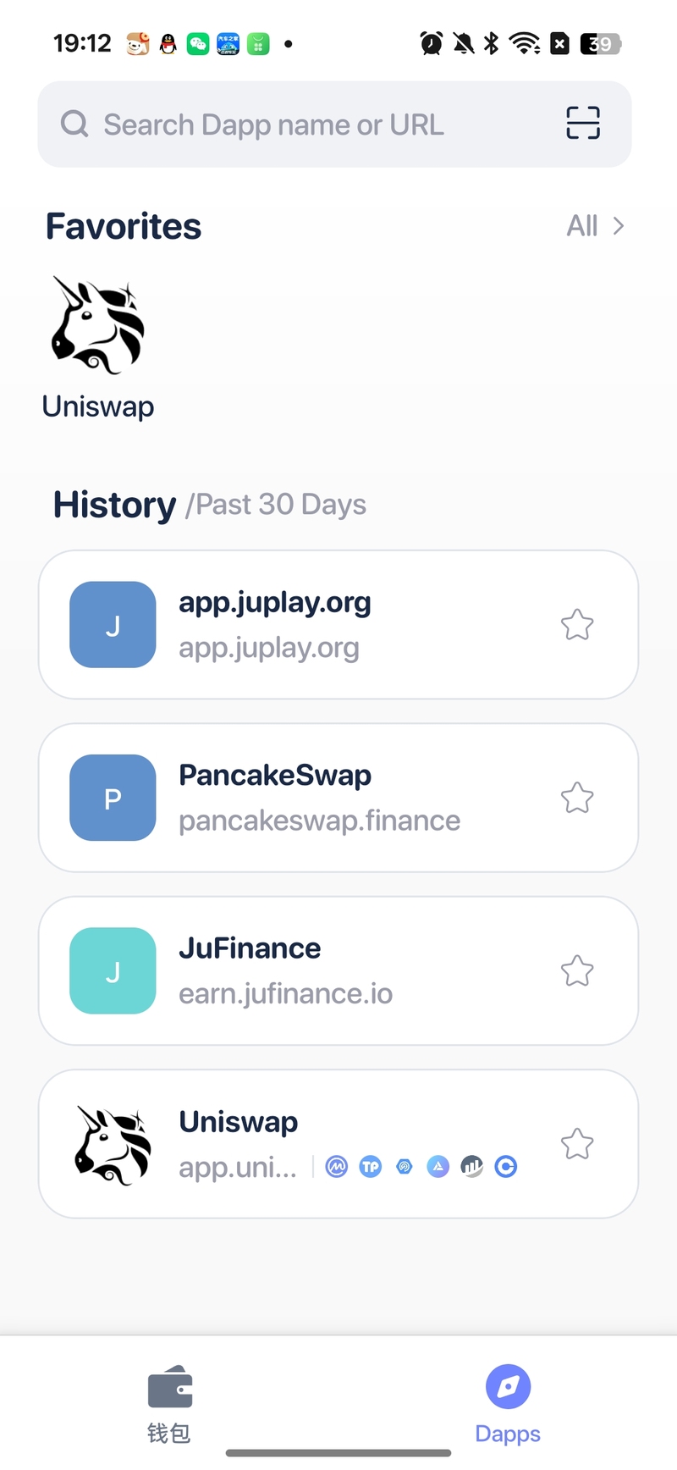
Task: Tap the TP wallet icon in Uniswap row
Action: (371, 1167)
